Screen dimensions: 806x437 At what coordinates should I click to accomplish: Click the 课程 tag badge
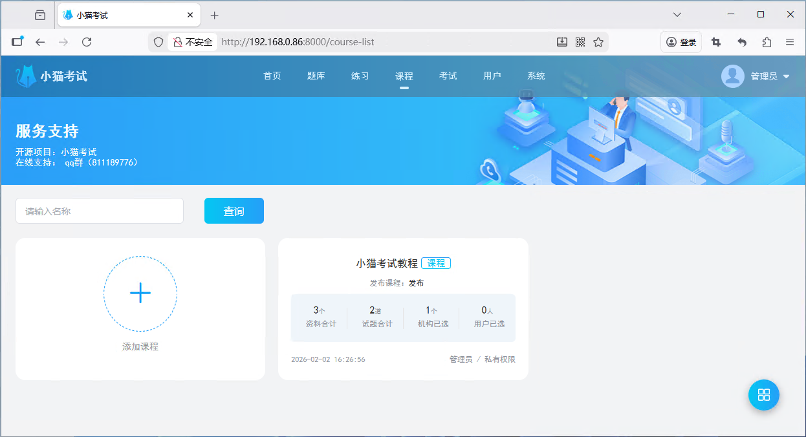[x=436, y=263]
